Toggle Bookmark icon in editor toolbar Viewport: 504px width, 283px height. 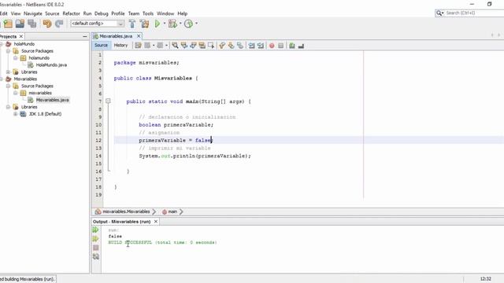click(240, 46)
